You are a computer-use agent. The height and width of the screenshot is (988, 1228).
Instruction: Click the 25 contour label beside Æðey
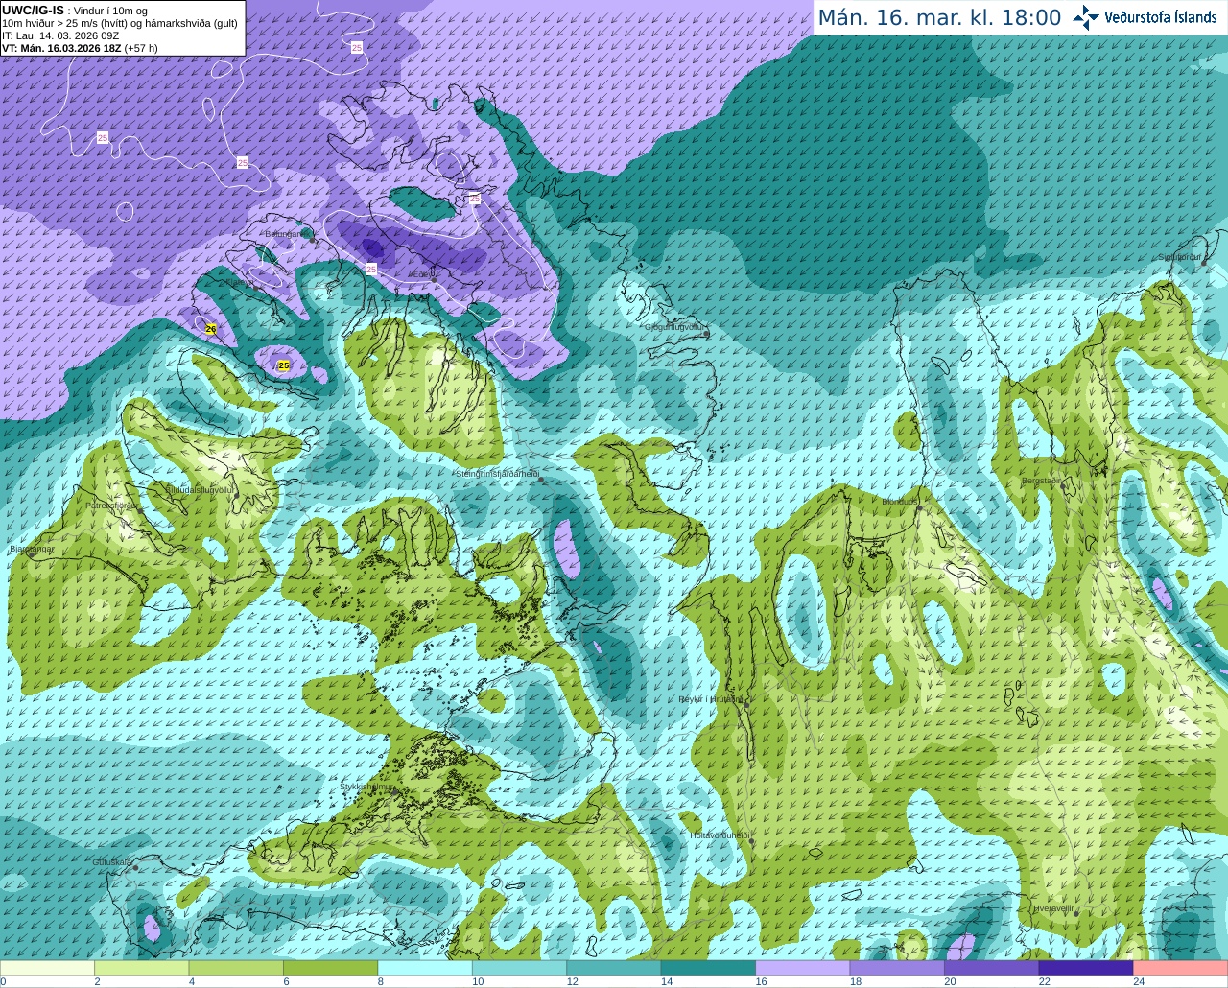[x=371, y=270]
